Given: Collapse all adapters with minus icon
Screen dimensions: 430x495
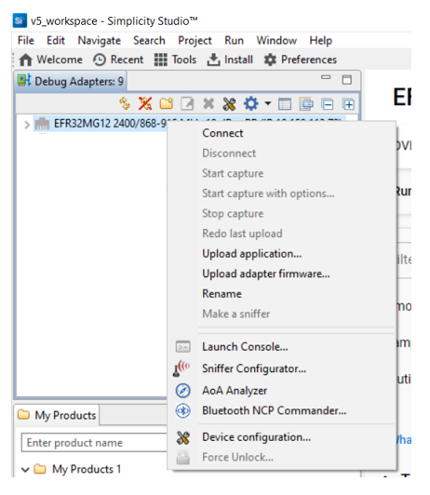Looking at the screenshot, I should click(328, 104).
